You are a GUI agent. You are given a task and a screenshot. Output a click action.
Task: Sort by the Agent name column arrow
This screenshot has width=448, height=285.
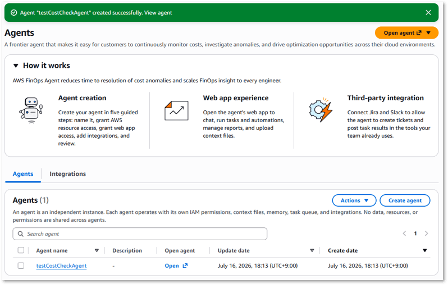pyautogui.click(x=97, y=250)
